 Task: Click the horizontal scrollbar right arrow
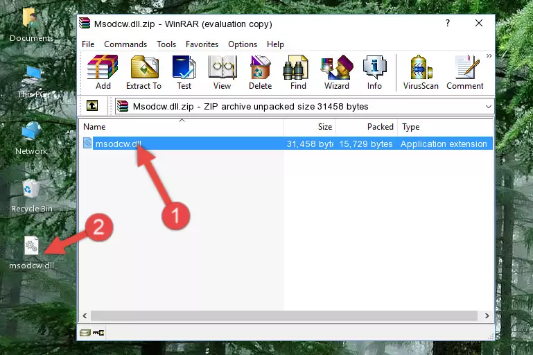[x=487, y=315]
